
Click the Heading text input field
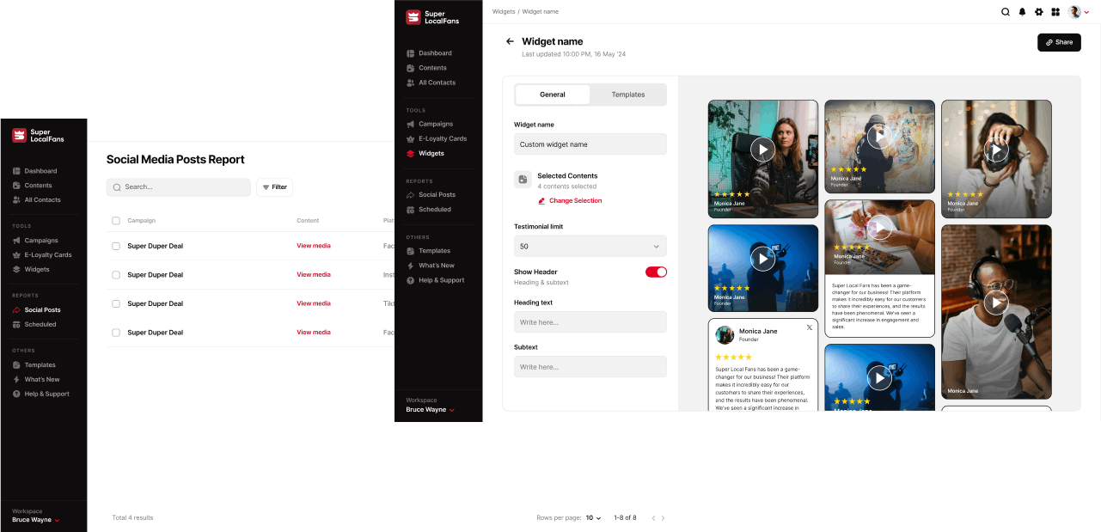coord(590,322)
